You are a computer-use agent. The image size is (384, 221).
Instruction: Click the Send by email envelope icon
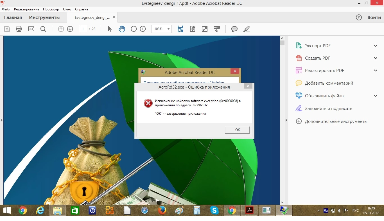pos(31,29)
